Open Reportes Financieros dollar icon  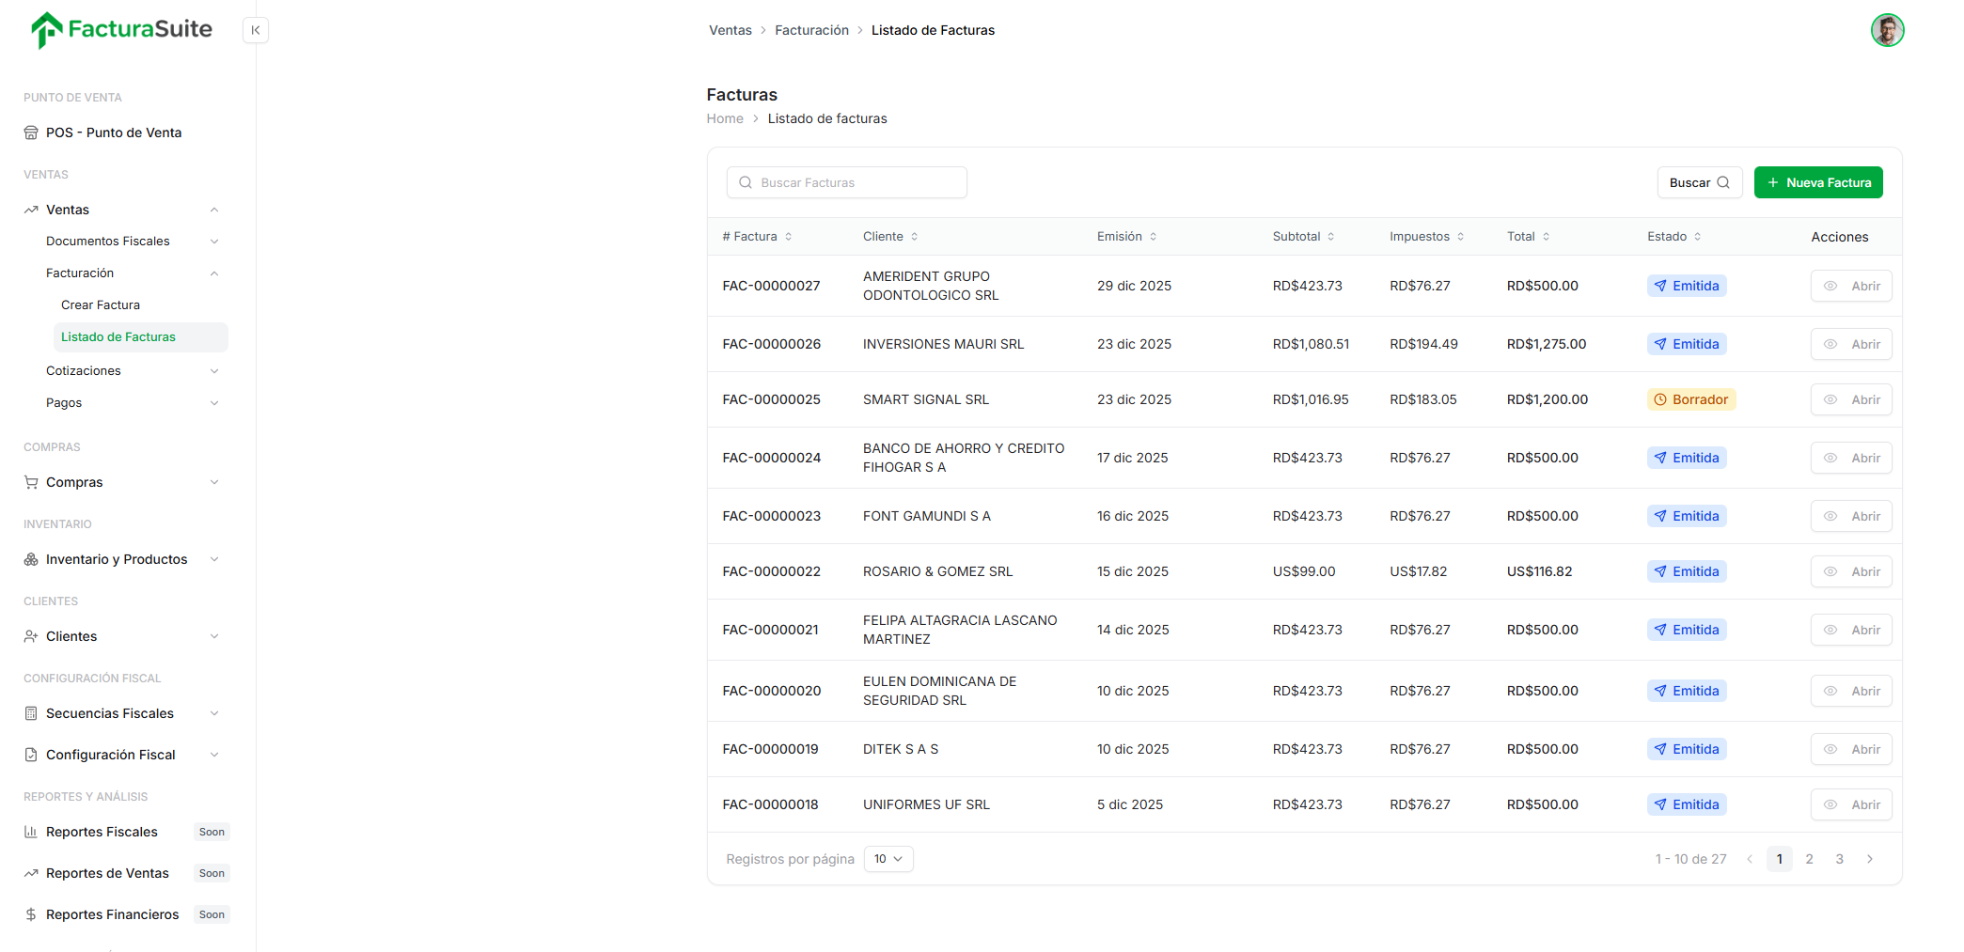31,913
